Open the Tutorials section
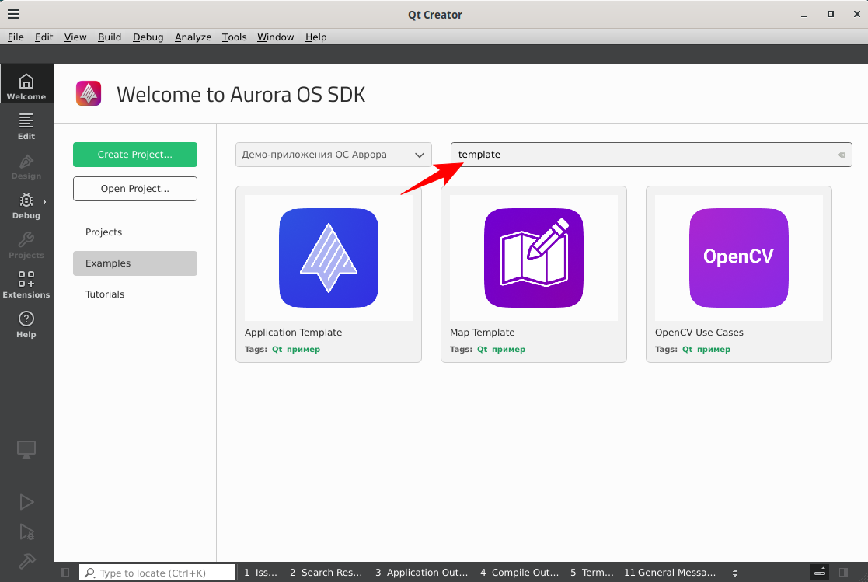 (135, 294)
